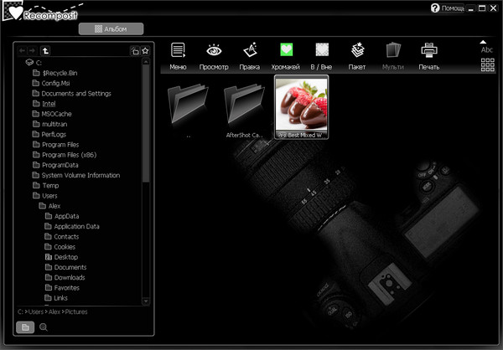Open the AfterShot Ca.. folder thumbnail
Image resolution: width=503 pixels, height=350 pixels.
pyautogui.click(x=244, y=107)
